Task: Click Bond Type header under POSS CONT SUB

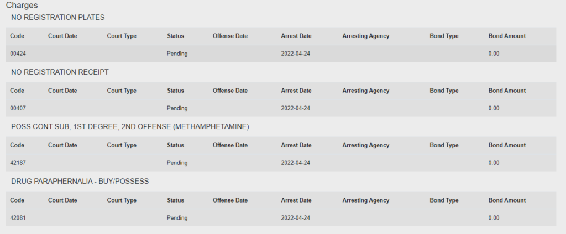Action: [444, 145]
